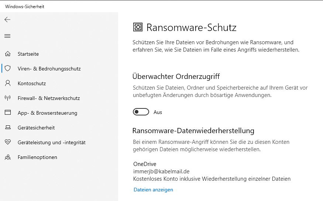Click the window icon for App- & Browsersteuerung

8,112
